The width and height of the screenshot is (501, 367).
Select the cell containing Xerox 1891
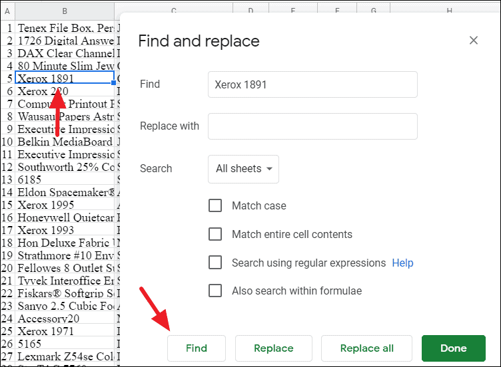coord(65,78)
